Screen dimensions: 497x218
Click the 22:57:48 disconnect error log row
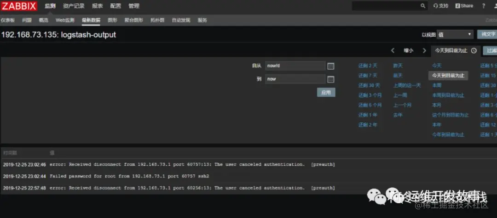coord(248,188)
